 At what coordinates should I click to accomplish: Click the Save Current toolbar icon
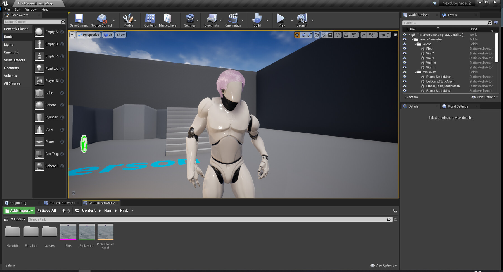click(79, 20)
